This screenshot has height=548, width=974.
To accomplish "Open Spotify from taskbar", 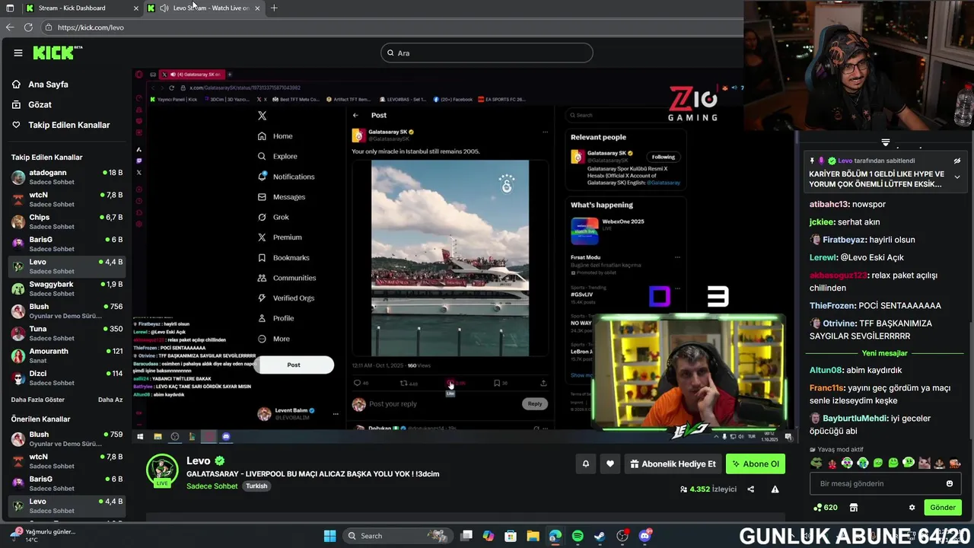I will (x=578, y=536).
